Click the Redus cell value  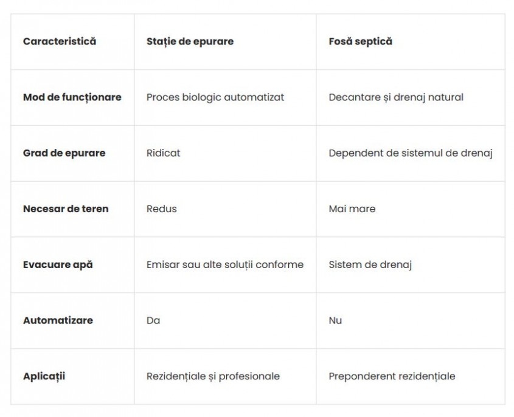[x=162, y=208]
